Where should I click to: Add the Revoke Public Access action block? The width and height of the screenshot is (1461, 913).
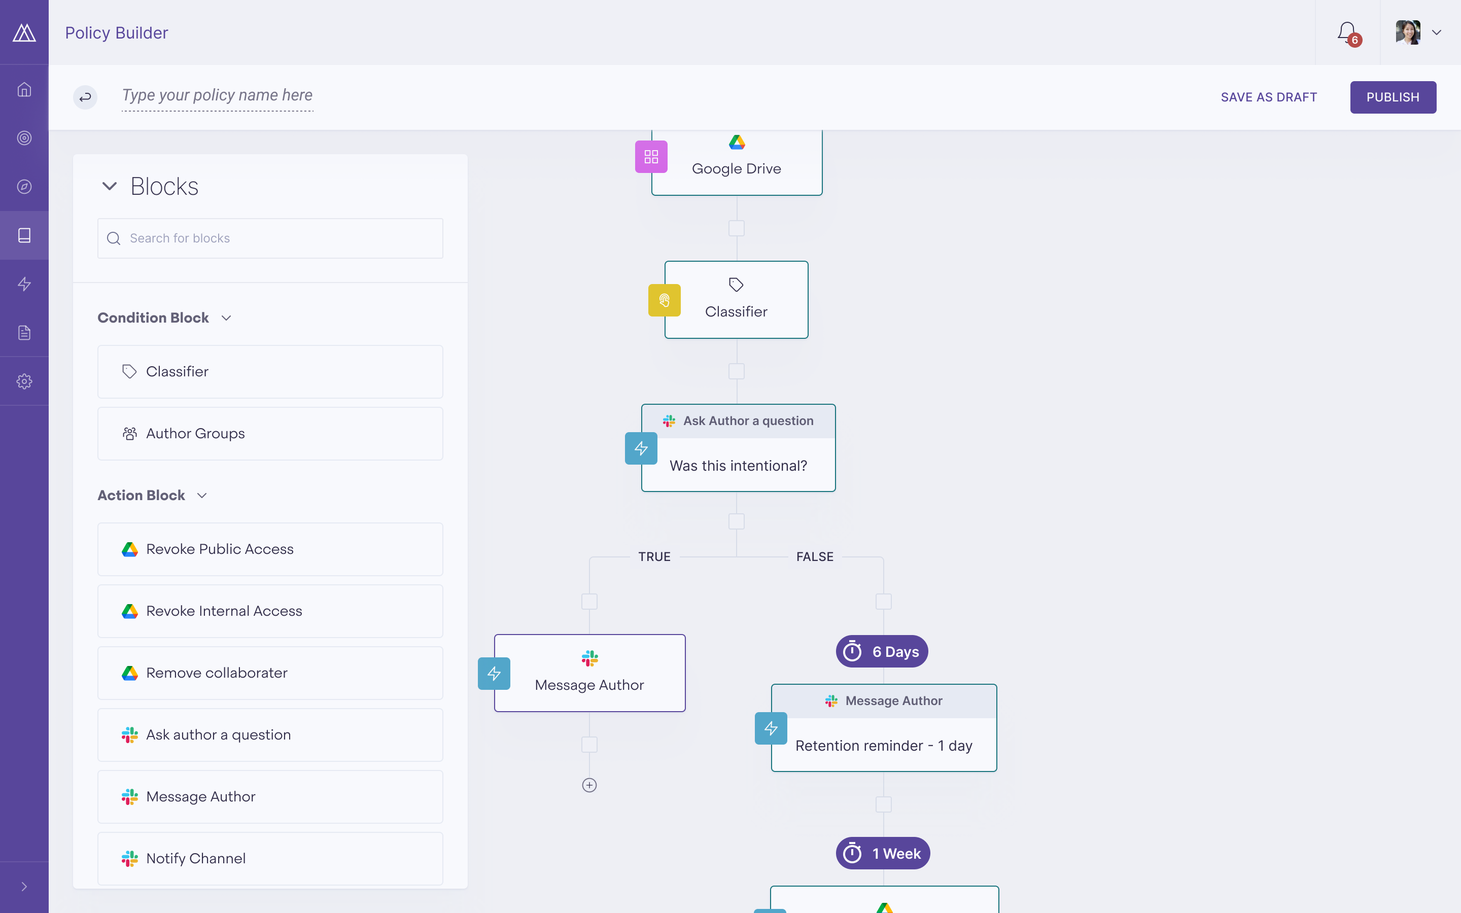click(x=270, y=549)
